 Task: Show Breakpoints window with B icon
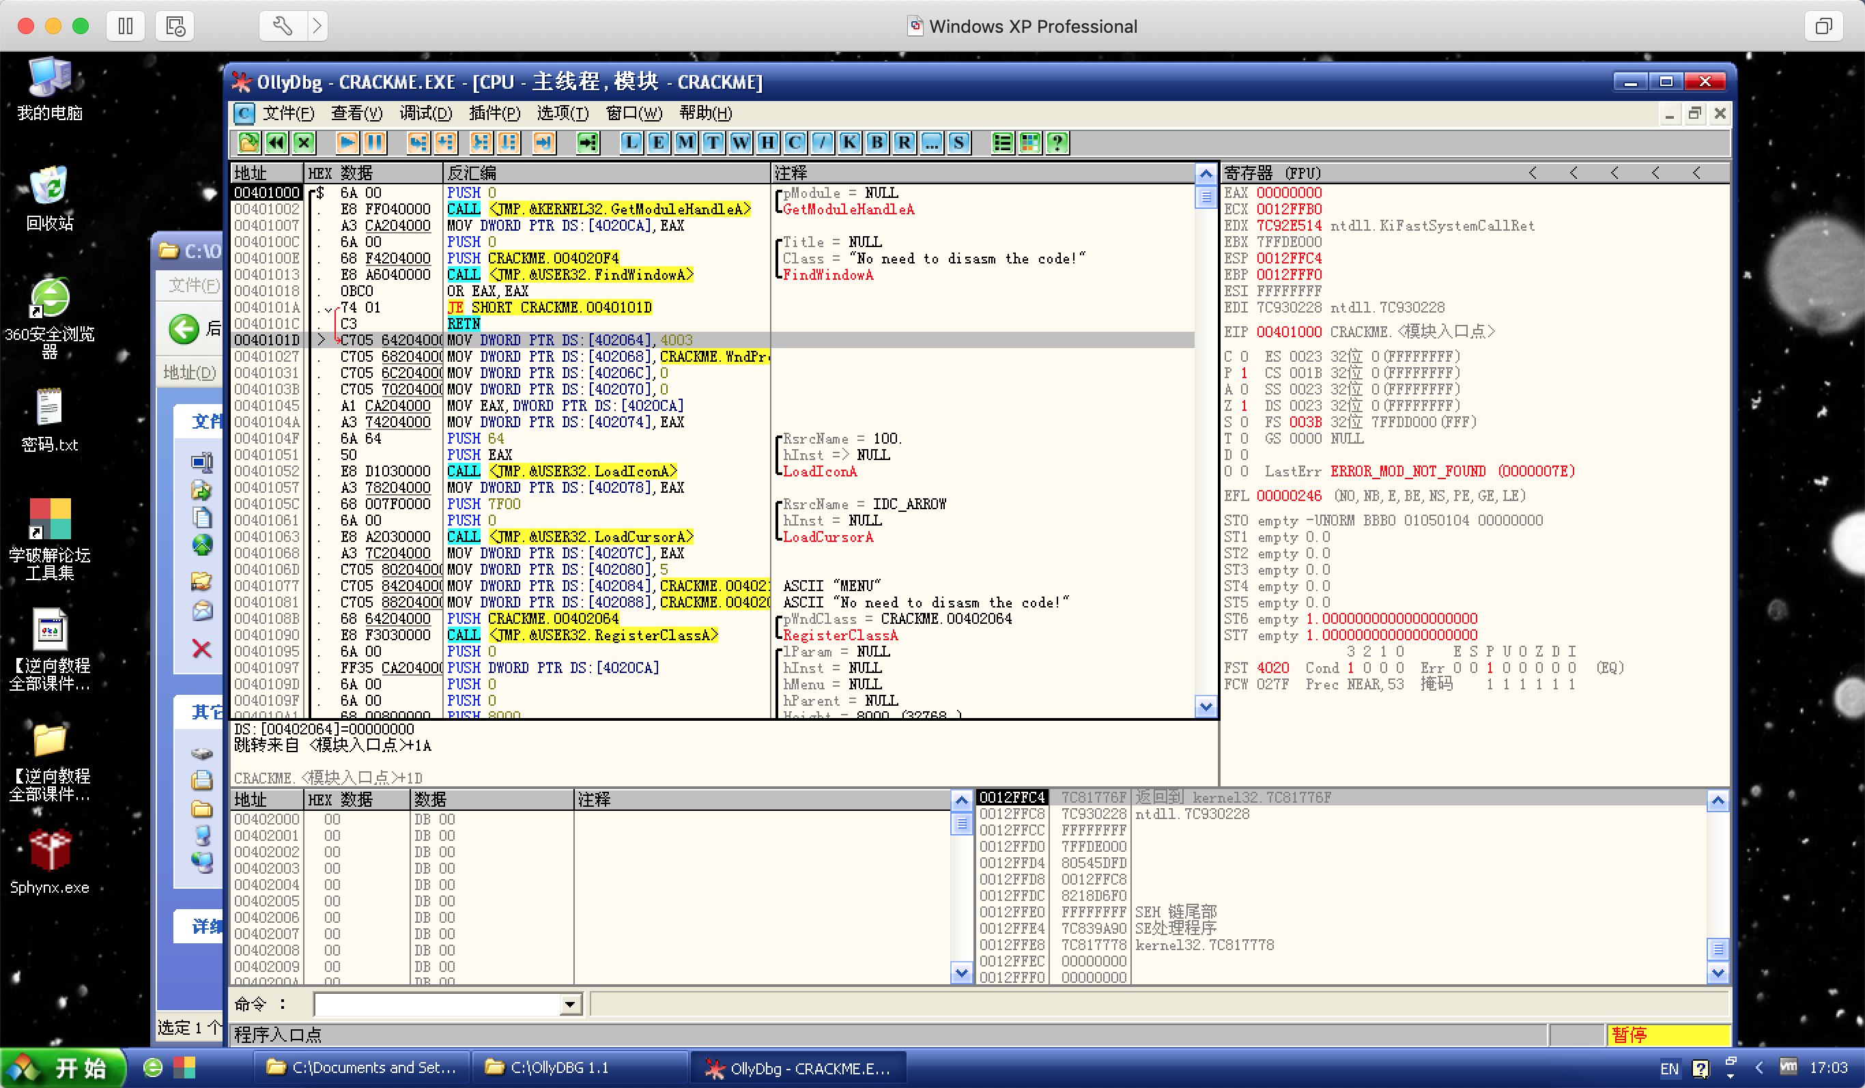click(877, 142)
